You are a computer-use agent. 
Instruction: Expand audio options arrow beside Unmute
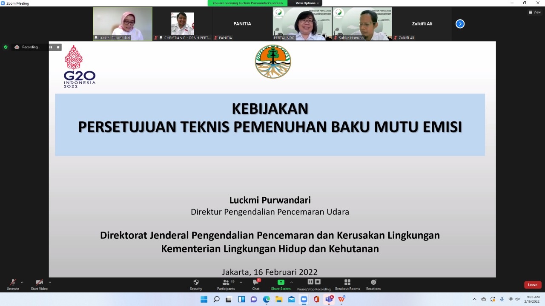(22, 282)
